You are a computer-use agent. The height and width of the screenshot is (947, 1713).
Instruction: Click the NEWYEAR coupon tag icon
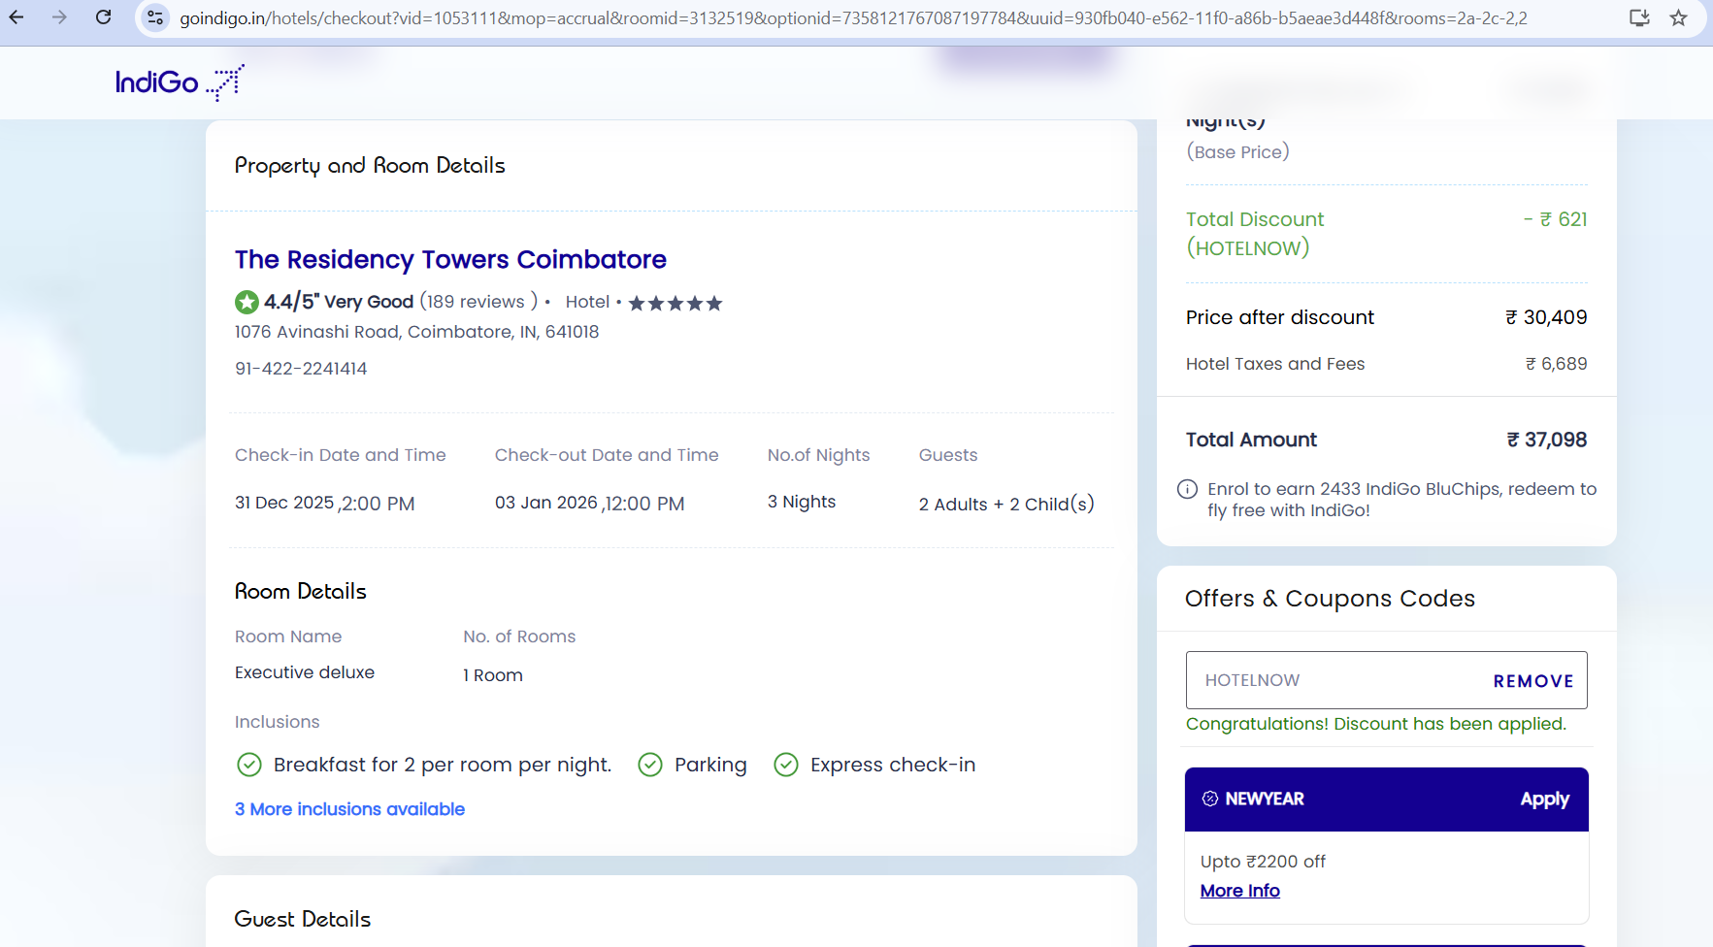point(1209,799)
